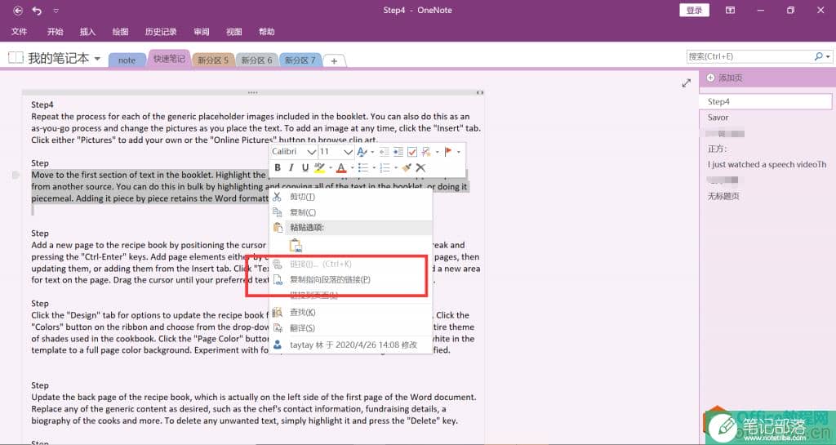
Task: Click the Back arrow in the title bar
Action: tap(18, 10)
